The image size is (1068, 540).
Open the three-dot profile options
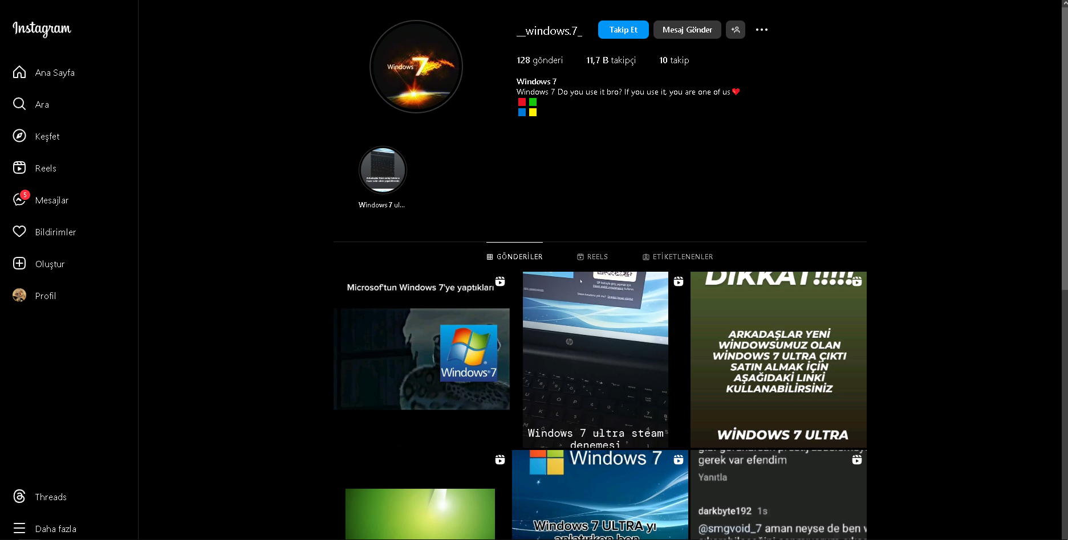762,30
